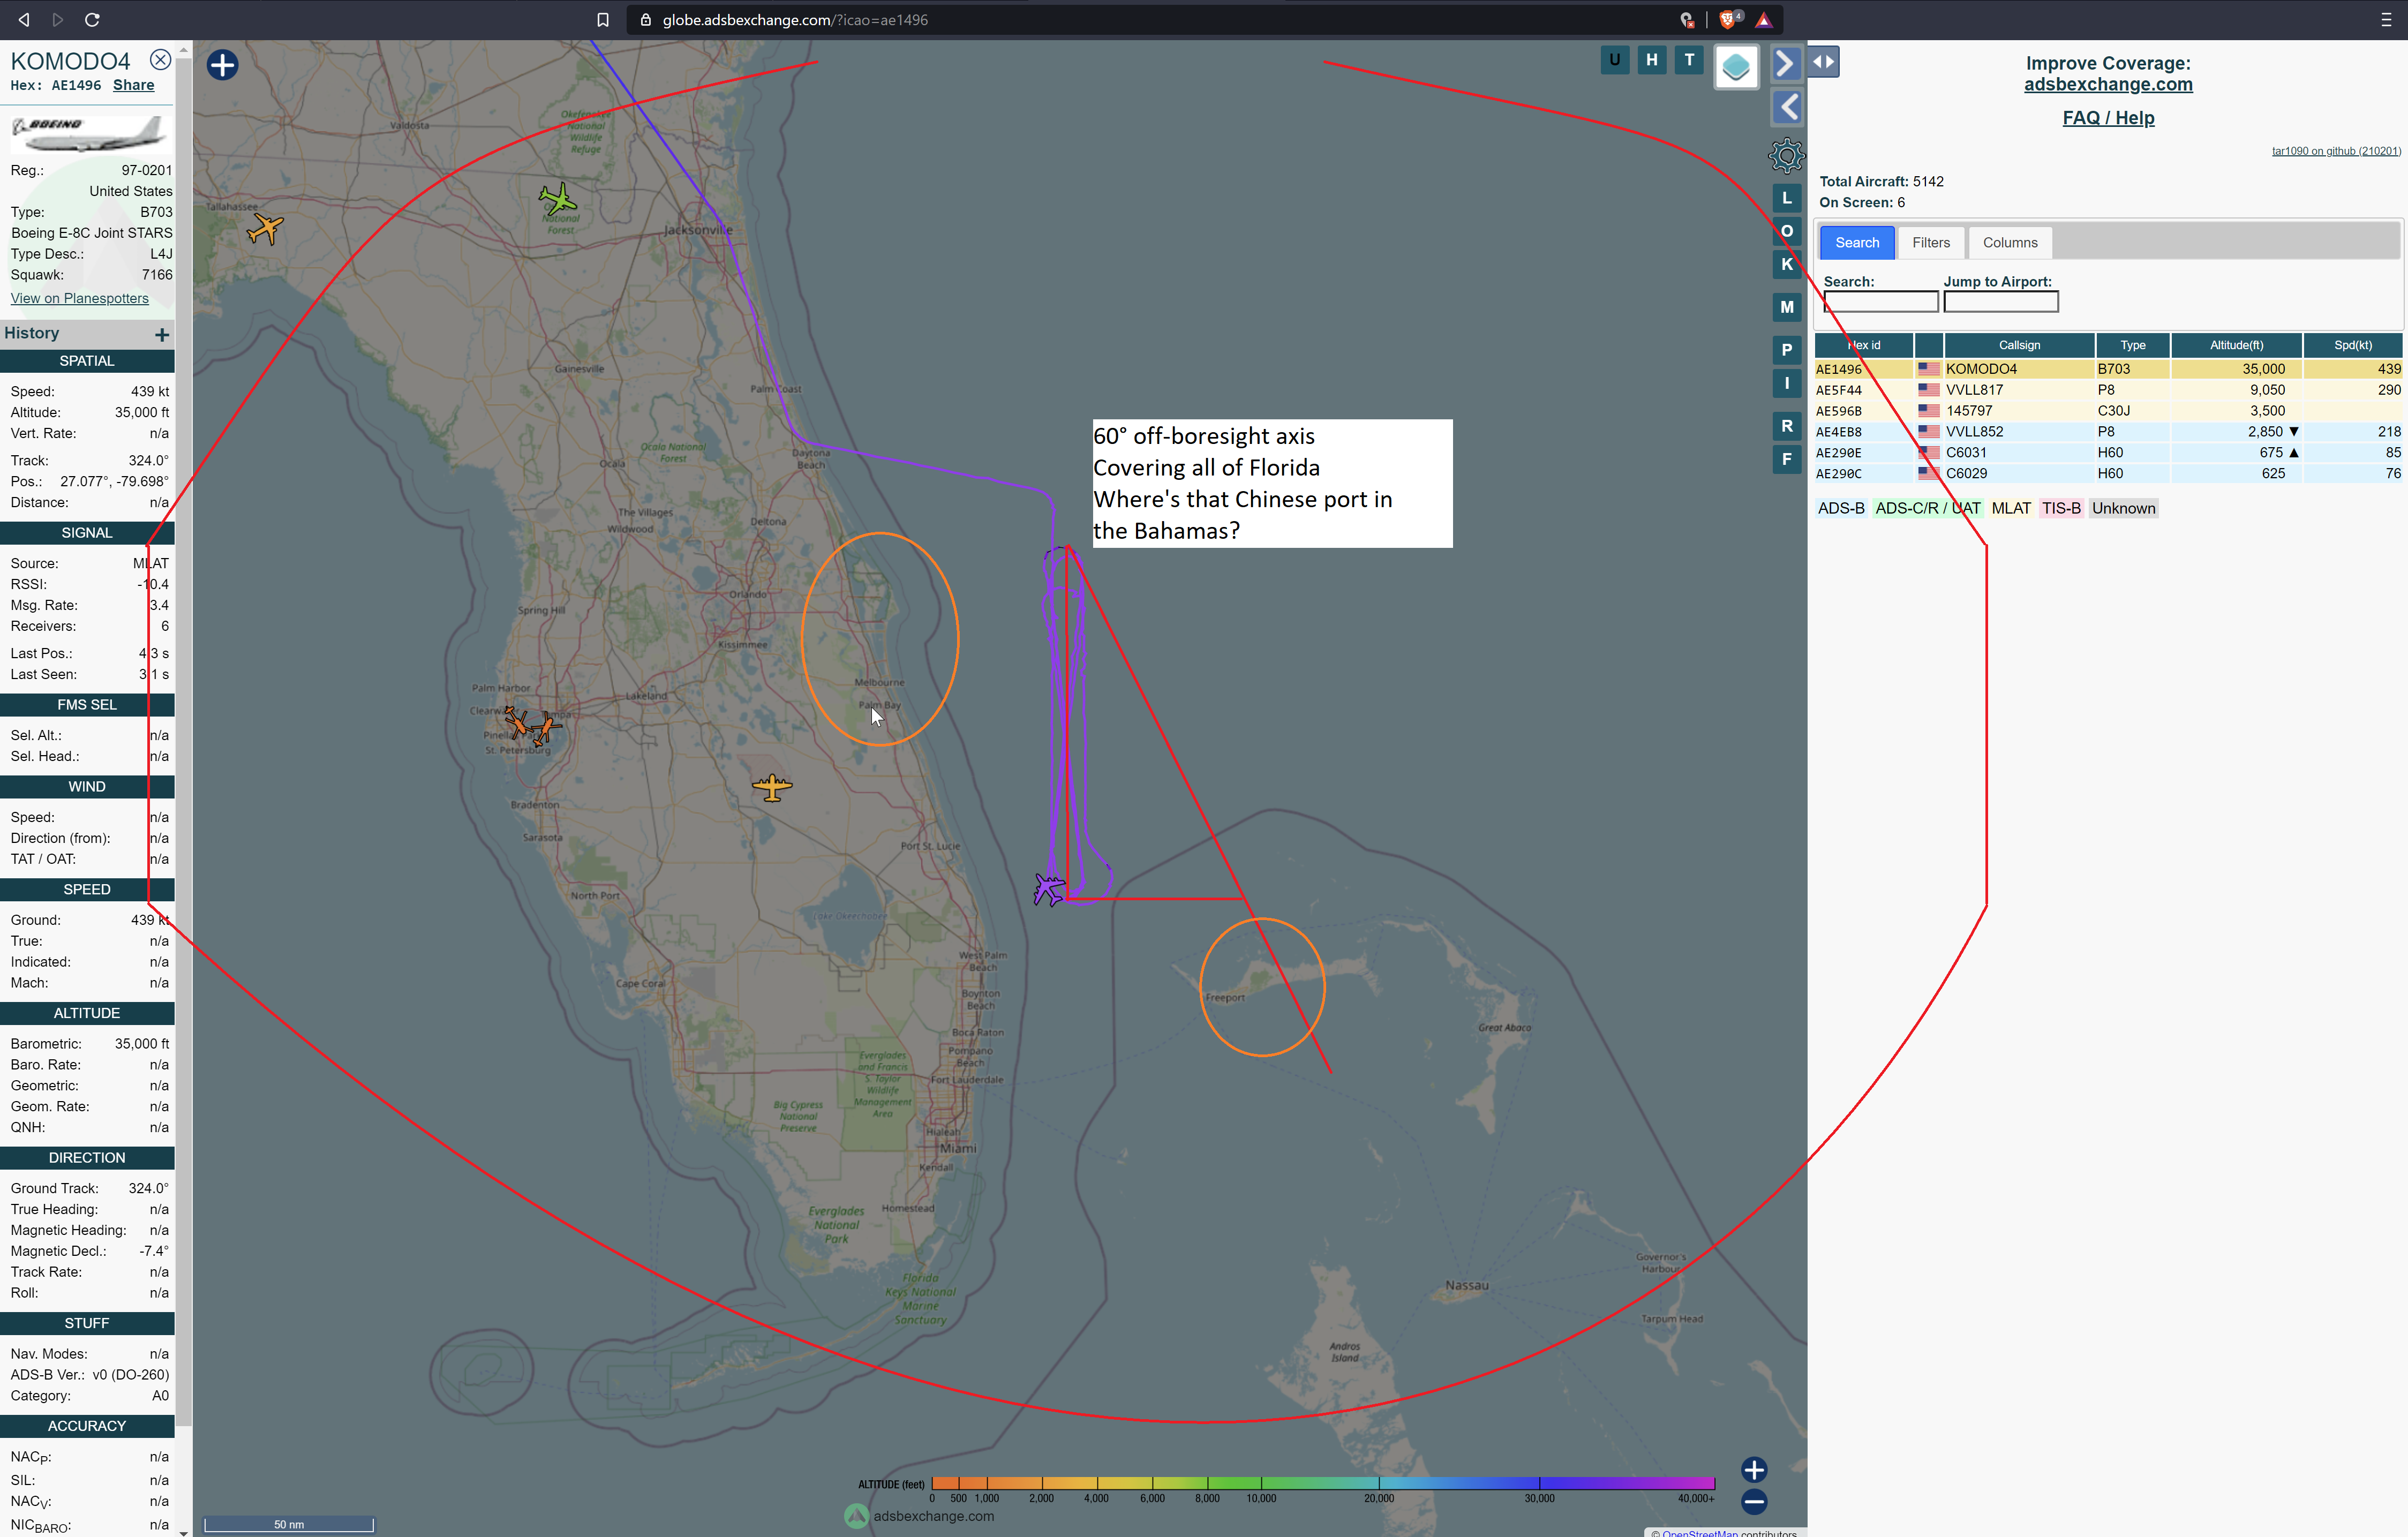The height and width of the screenshot is (1537, 2408).
Task: Zoom out with bottom-right minus button
Action: tap(1754, 1501)
